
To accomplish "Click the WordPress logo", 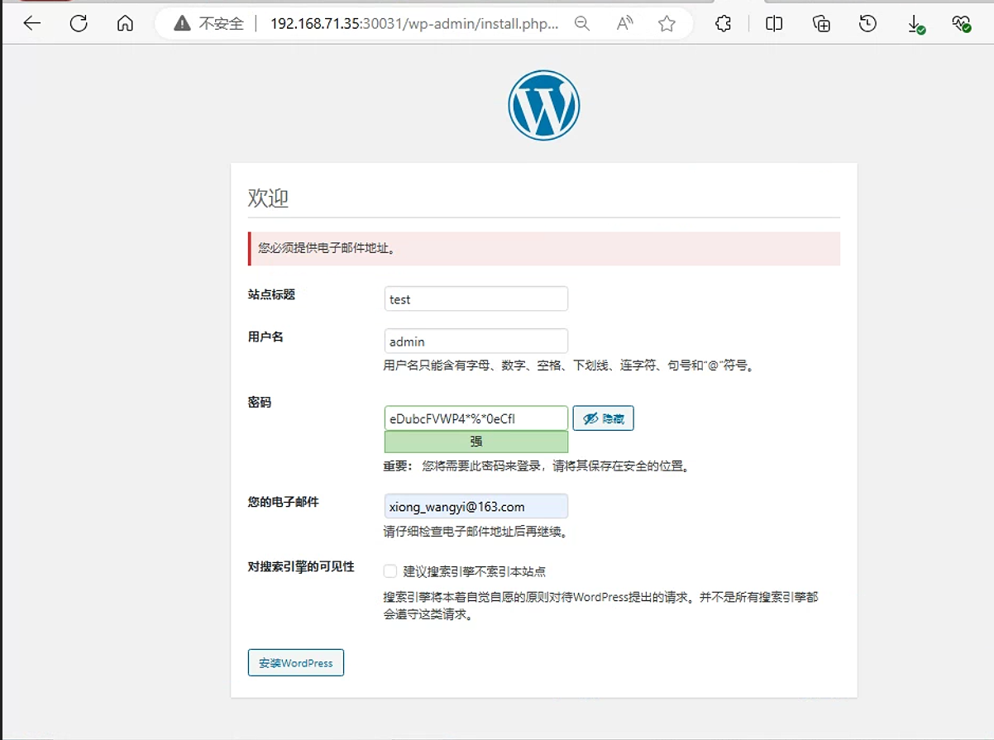I will (x=544, y=105).
